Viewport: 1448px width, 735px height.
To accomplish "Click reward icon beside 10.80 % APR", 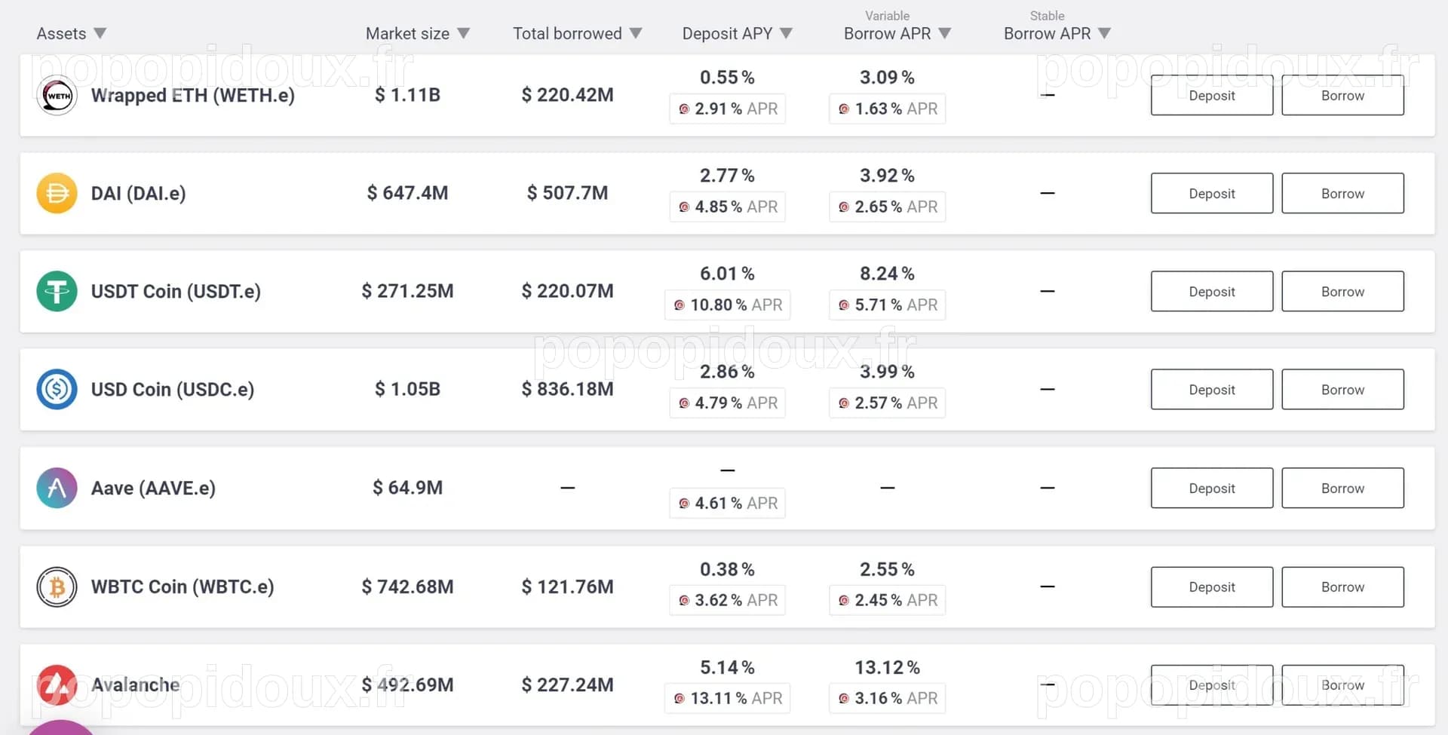I will coord(680,305).
